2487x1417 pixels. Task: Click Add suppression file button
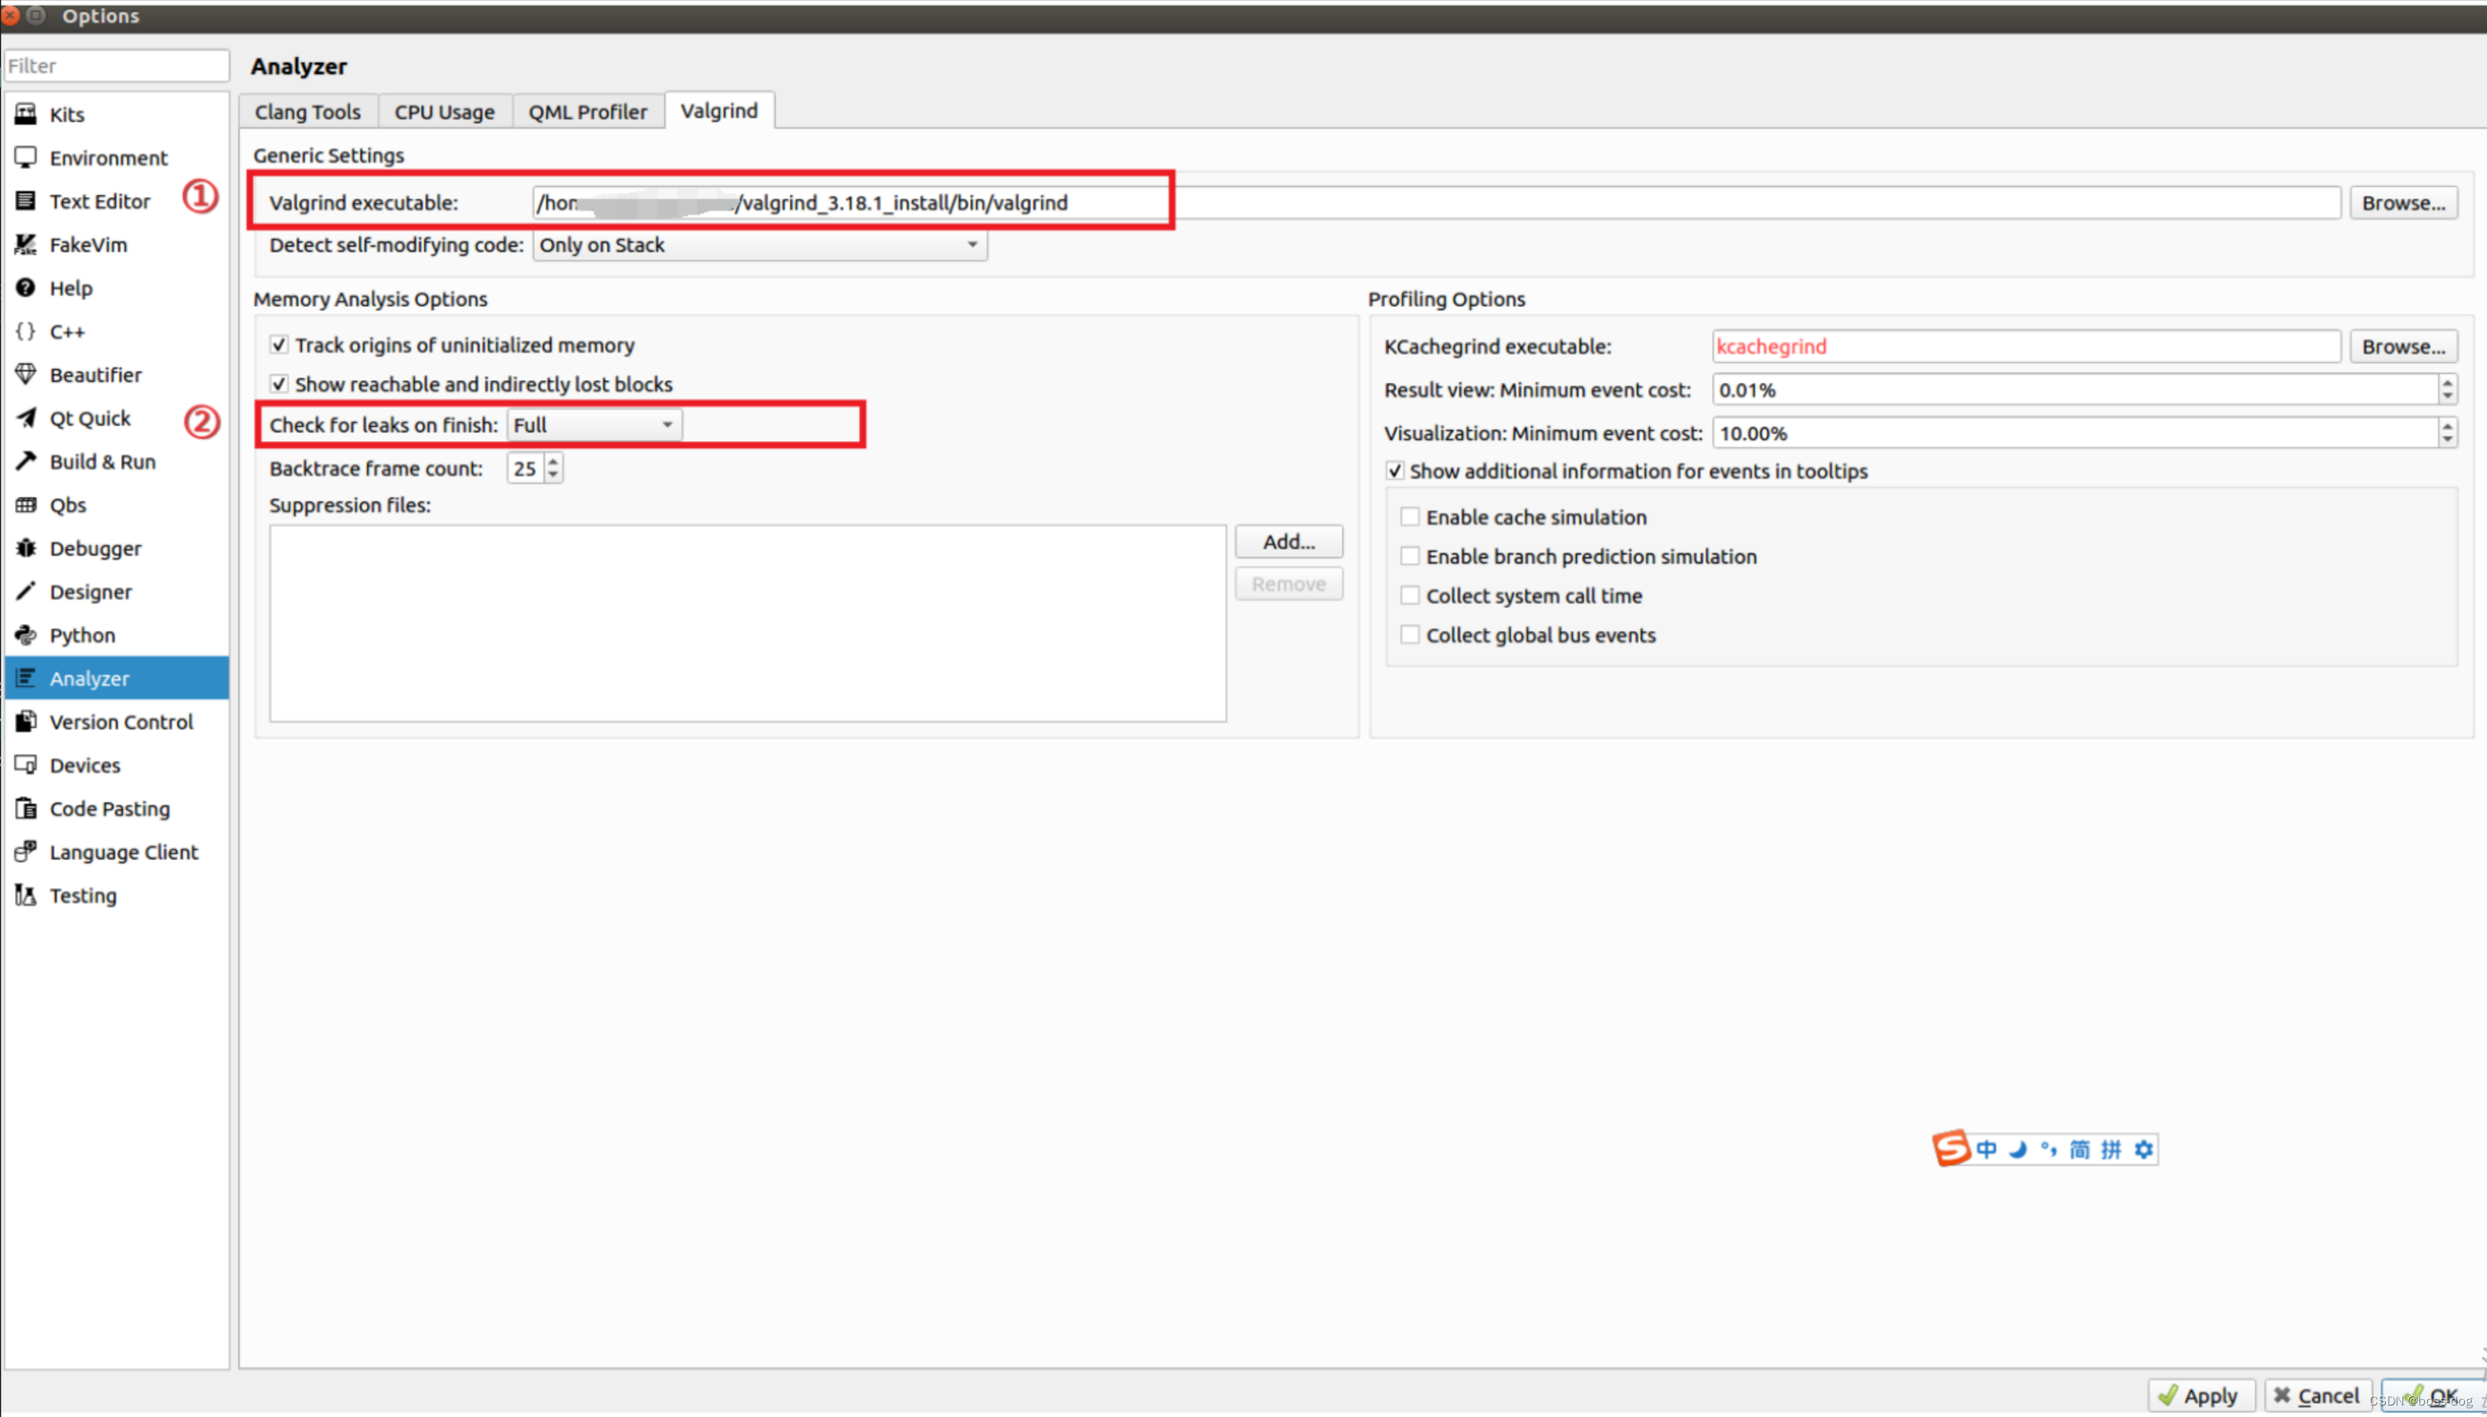pyautogui.click(x=1288, y=541)
